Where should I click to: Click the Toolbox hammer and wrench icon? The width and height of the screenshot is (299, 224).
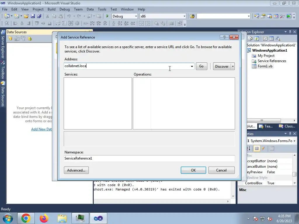click(282, 16)
